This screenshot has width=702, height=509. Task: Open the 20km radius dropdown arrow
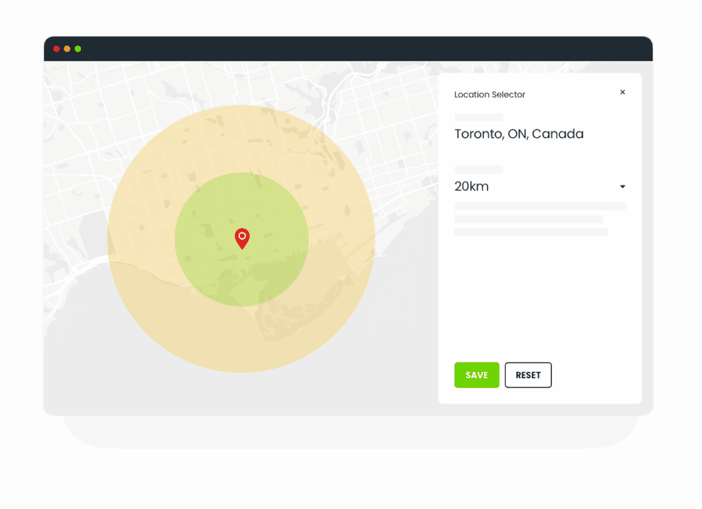pyautogui.click(x=622, y=186)
